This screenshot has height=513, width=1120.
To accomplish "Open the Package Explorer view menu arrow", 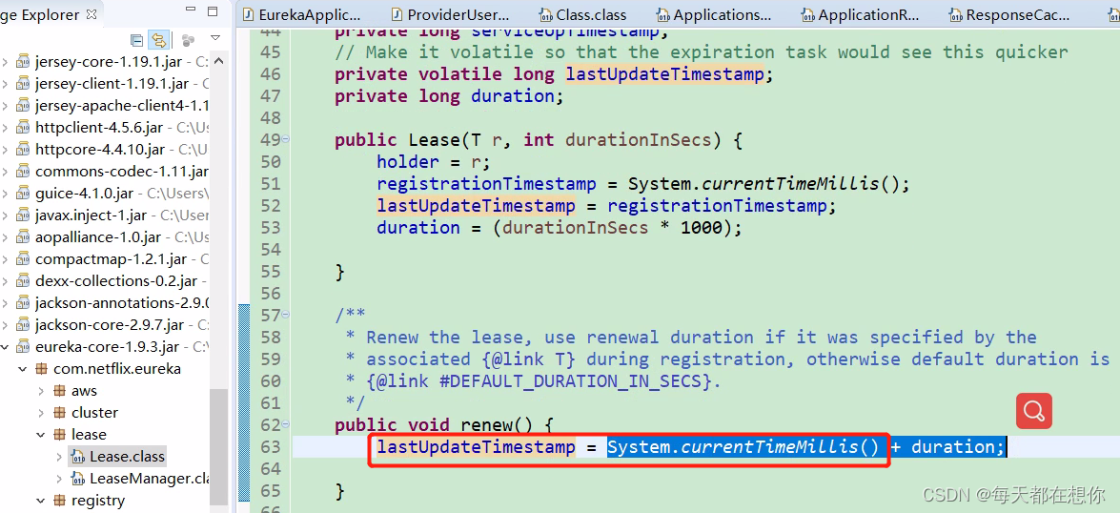I will pyautogui.click(x=215, y=38).
